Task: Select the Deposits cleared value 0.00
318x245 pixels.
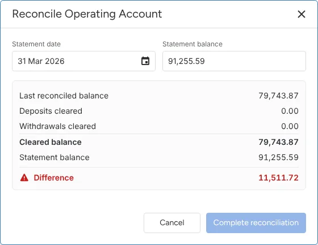Action: [x=290, y=111]
